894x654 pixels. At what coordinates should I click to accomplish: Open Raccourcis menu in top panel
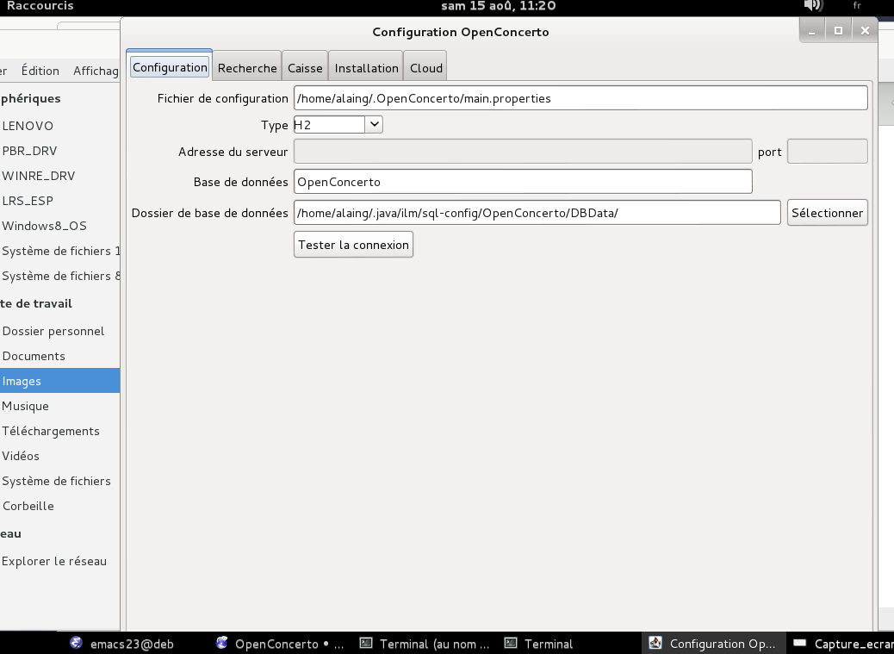pyautogui.click(x=40, y=6)
